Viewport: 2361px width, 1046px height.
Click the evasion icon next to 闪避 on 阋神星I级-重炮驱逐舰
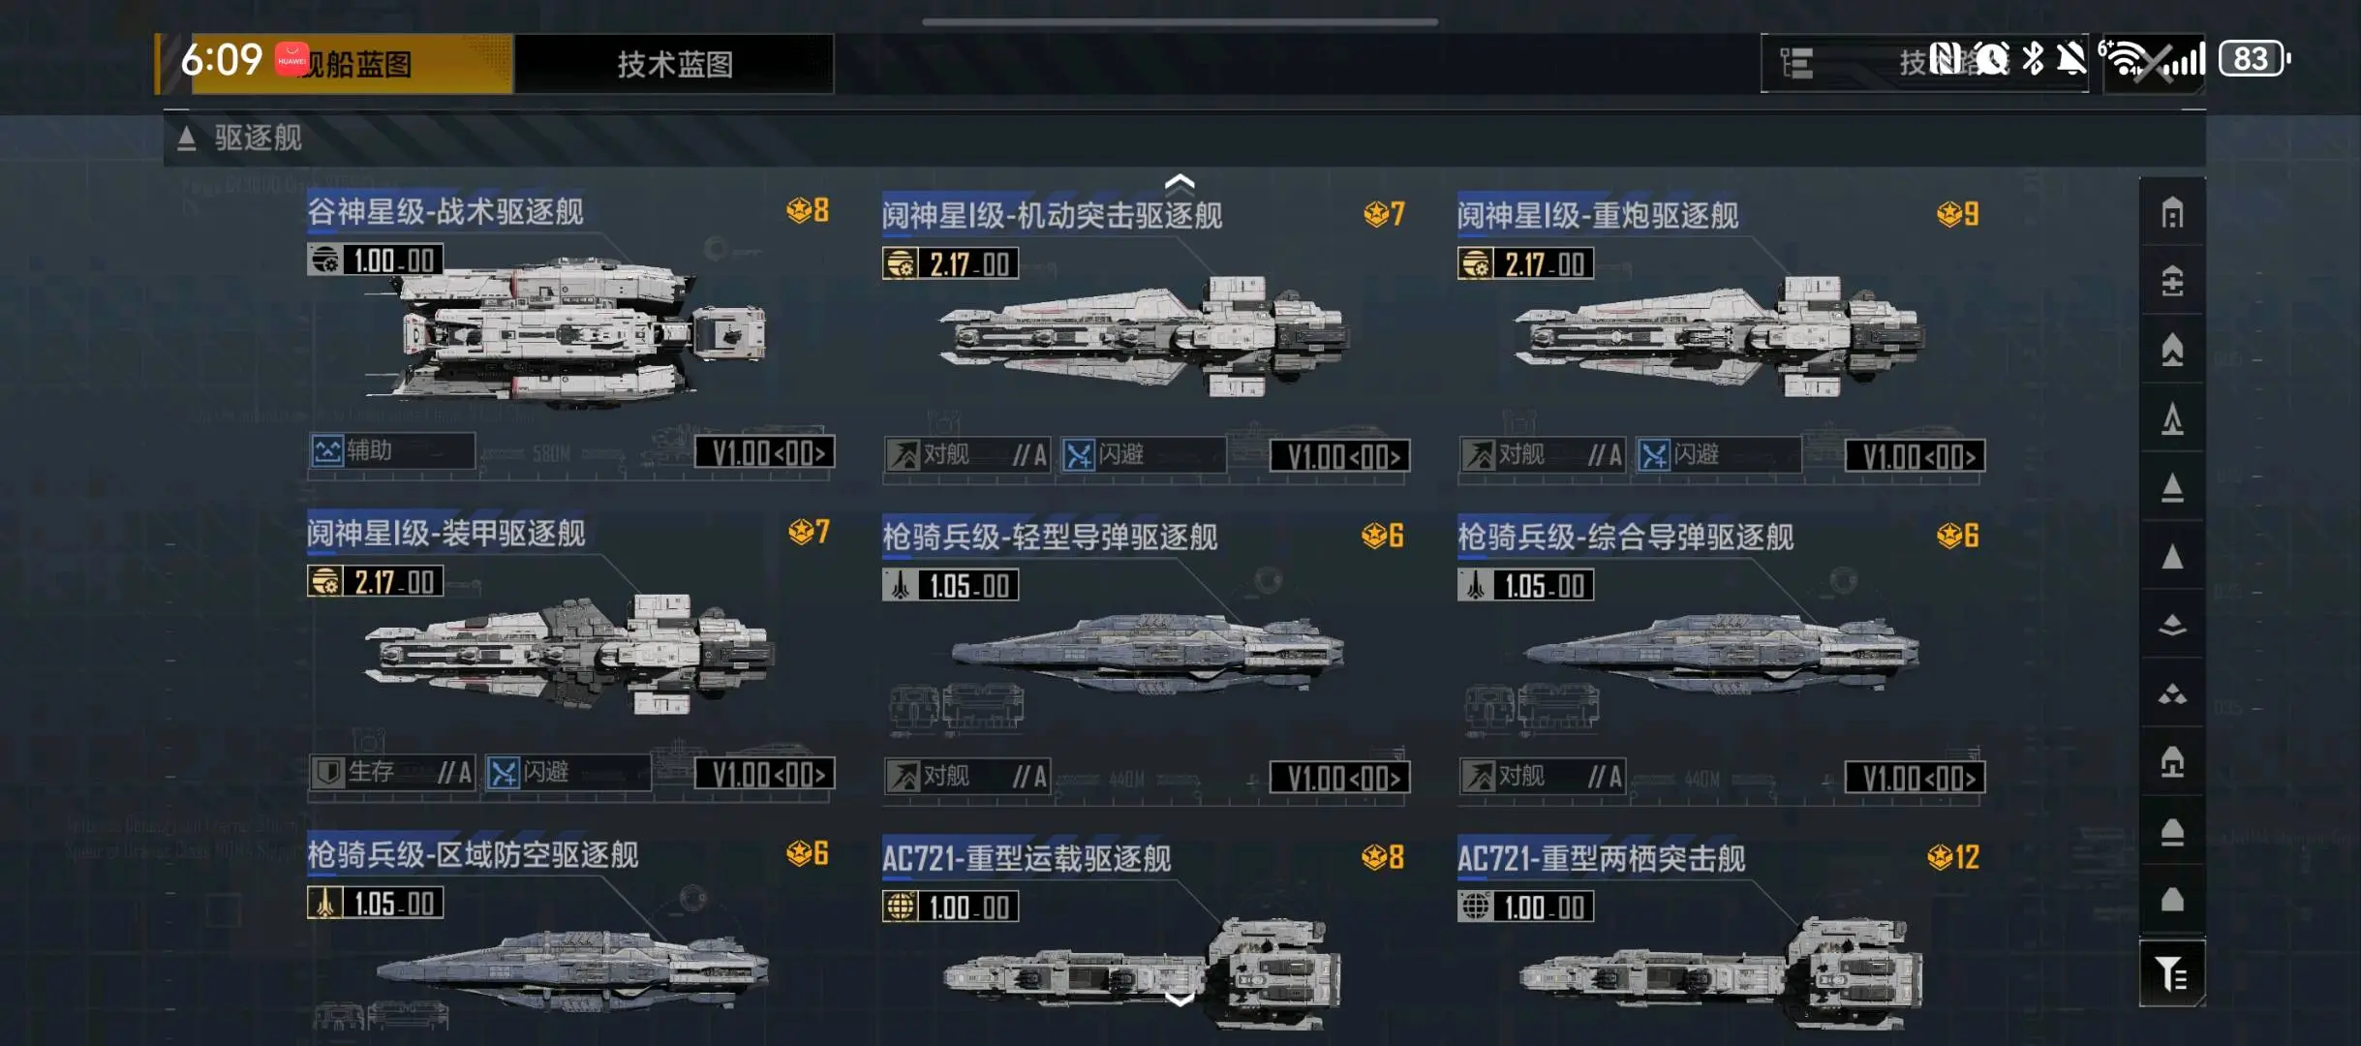[x=1654, y=454]
